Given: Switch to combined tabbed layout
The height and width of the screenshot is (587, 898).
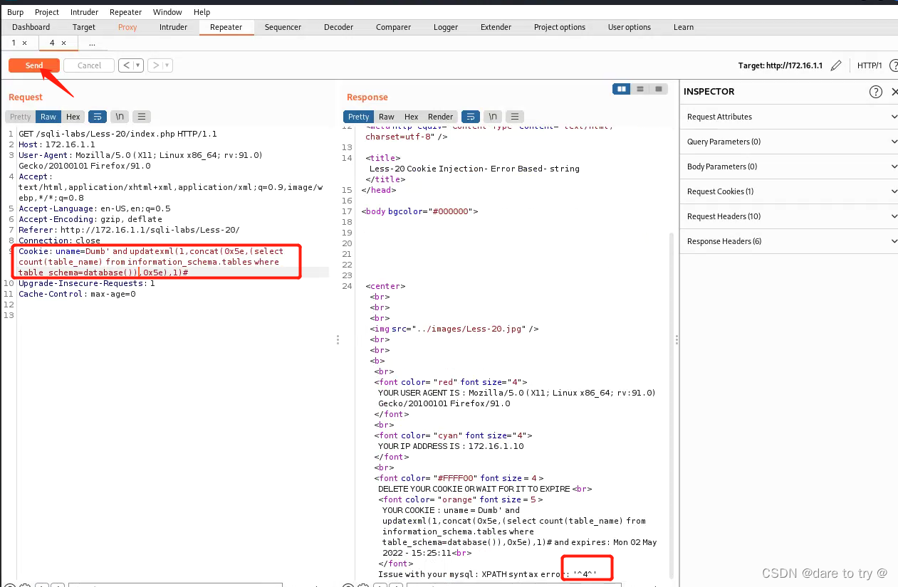Looking at the screenshot, I should pos(659,89).
